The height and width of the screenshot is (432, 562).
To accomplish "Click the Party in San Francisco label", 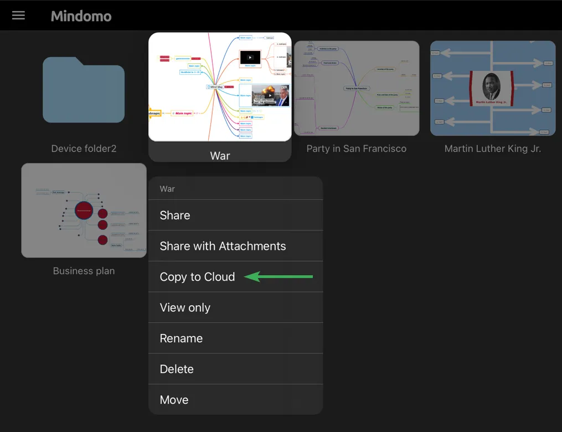I will (x=357, y=148).
